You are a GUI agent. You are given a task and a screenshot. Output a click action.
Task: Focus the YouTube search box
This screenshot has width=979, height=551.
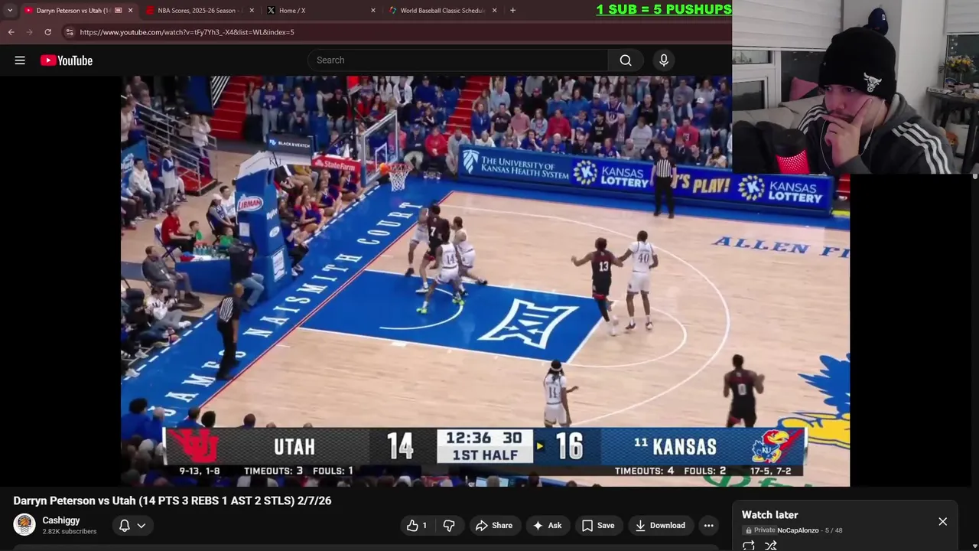[458, 60]
